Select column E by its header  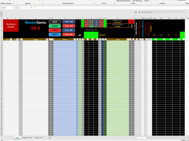coord(36,18)
